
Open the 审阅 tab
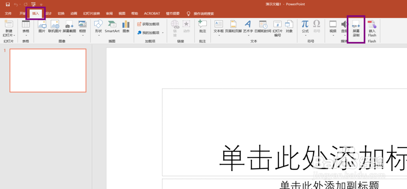109,14
